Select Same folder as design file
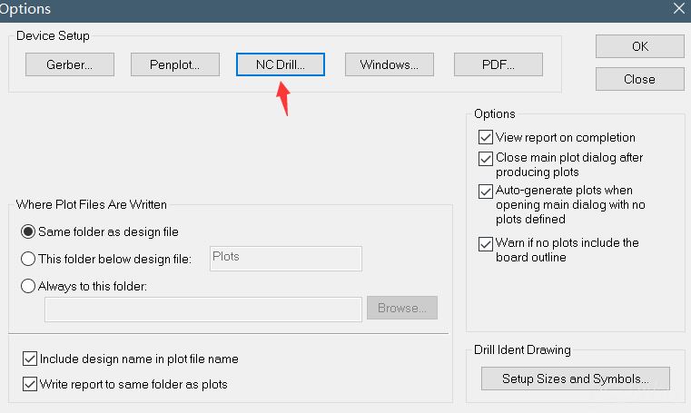 pyautogui.click(x=28, y=231)
